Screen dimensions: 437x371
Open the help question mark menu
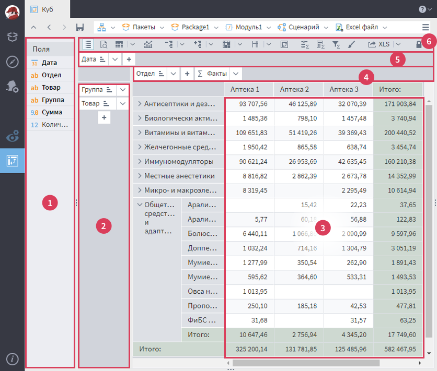click(425, 9)
